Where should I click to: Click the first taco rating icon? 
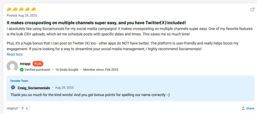click(9, 9)
